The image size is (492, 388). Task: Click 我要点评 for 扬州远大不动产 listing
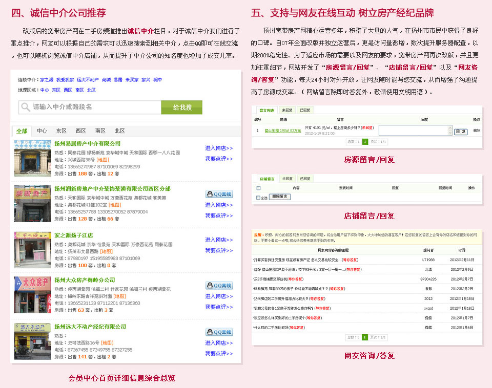coord(219,354)
